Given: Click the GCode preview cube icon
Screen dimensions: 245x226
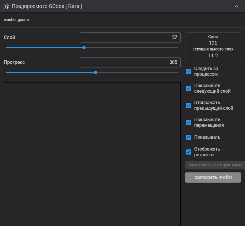Looking at the screenshot, I should 7,6.
